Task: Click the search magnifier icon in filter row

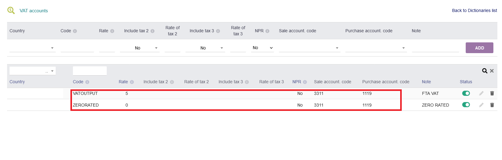Action: [x=484, y=71]
